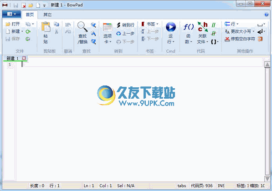272x191 pixels.
Task: Click Col : 1 in the status bar
Action: click(x=106, y=186)
